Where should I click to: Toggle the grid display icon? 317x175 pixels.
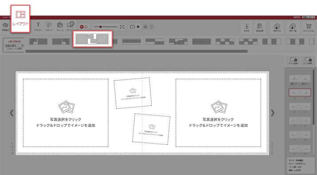coord(145,27)
